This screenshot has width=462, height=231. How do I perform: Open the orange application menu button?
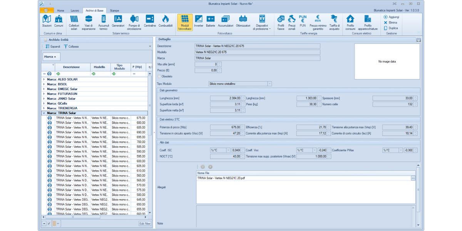point(46,10)
